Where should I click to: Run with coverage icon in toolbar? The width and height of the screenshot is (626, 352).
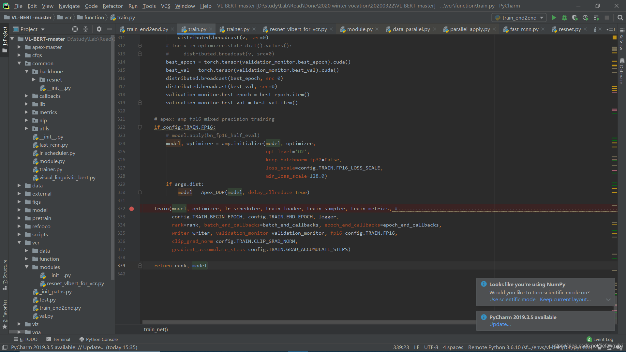click(575, 18)
